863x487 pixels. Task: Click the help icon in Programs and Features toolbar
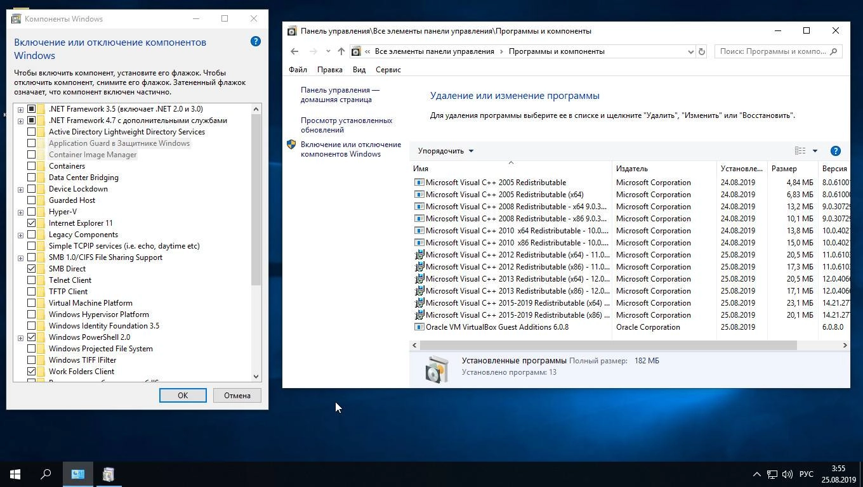tap(836, 151)
